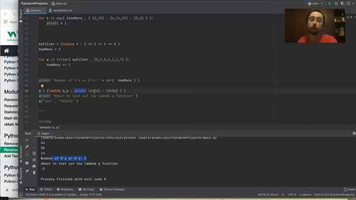Click the 'Process finished with exit code 0' line
Viewport: 356px width, 200px height.
coord(73,179)
